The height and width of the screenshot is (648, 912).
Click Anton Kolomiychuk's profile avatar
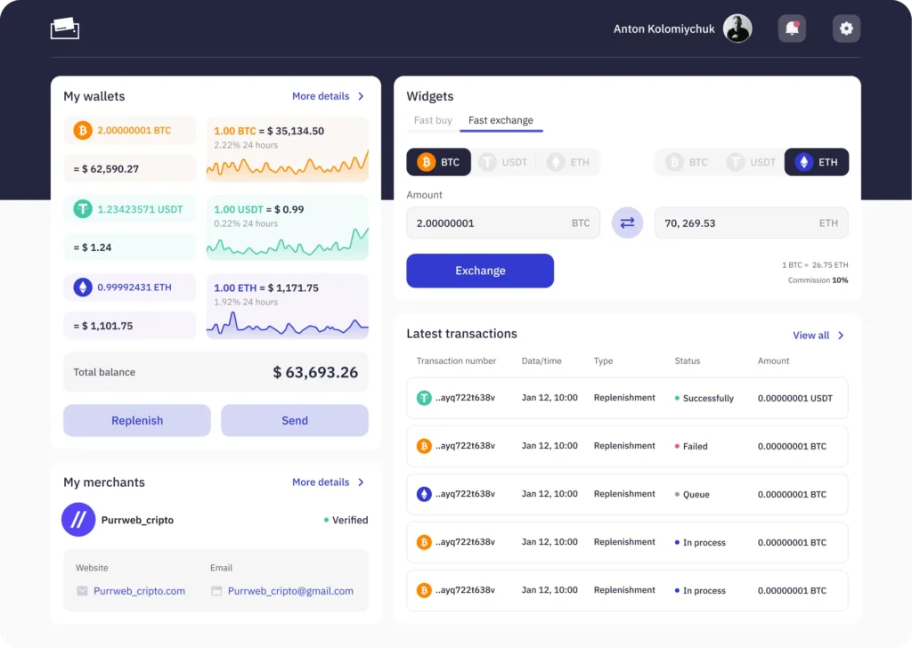coord(737,28)
